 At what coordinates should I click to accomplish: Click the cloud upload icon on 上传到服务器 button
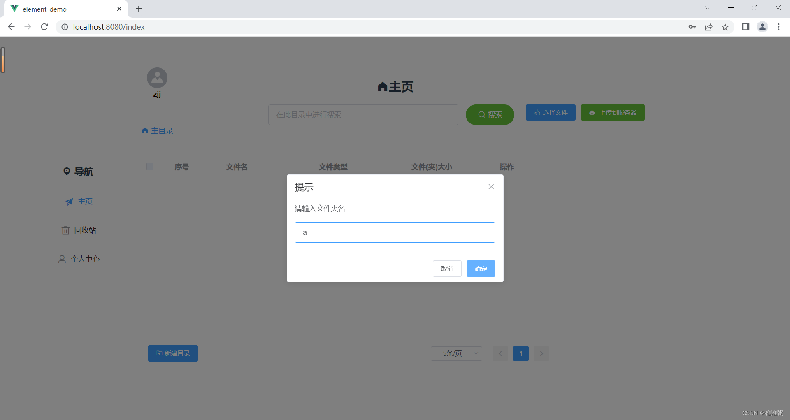(x=592, y=112)
